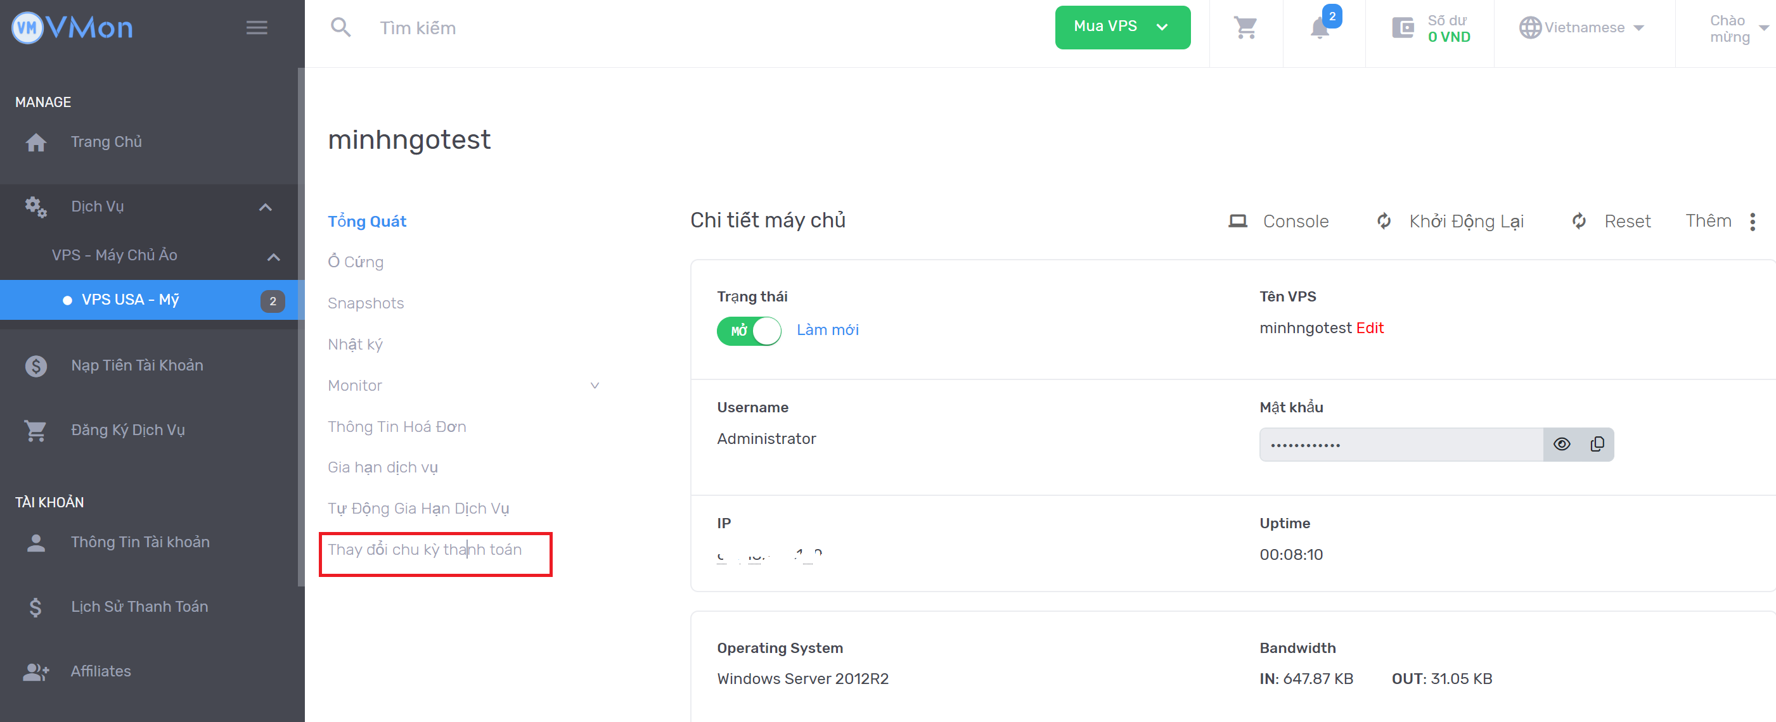Show password with eye icon
The width and height of the screenshot is (1776, 722).
click(1562, 445)
